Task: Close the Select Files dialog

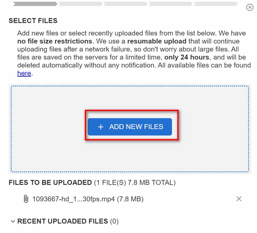Action: tap(250, 7)
